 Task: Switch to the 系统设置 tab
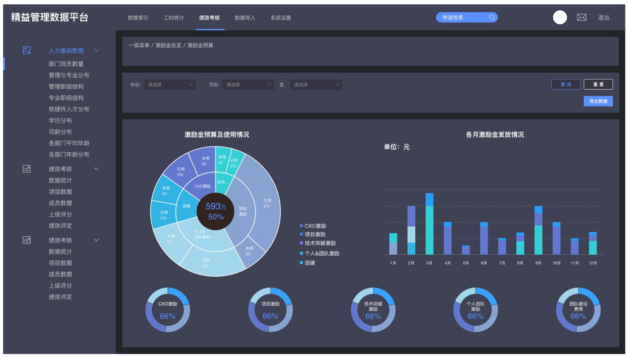click(x=280, y=18)
